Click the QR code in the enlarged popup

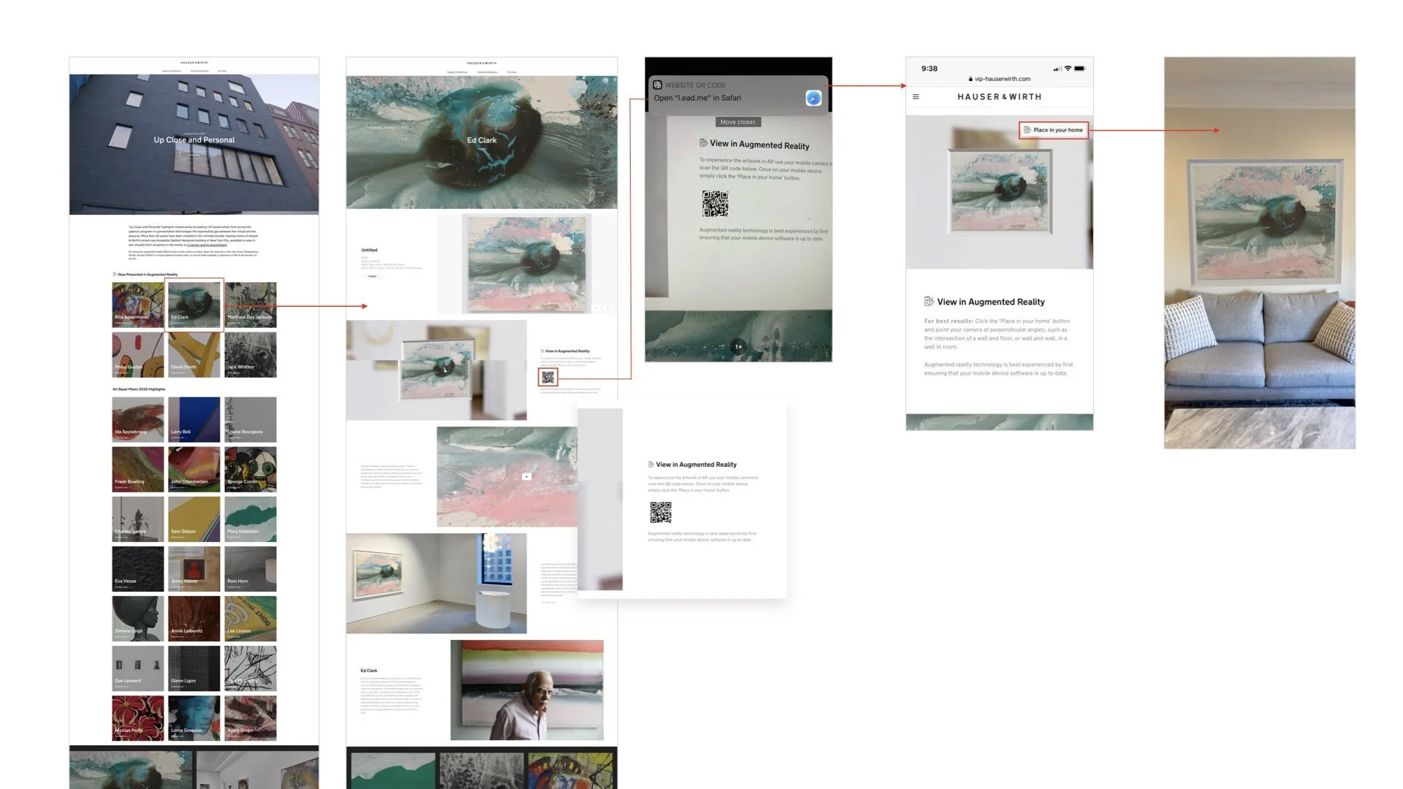pos(661,512)
